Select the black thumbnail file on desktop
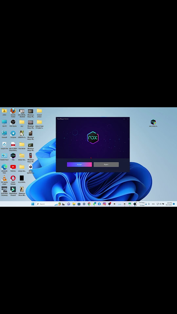The width and height of the screenshot is (177, 314). coord(22,179)
